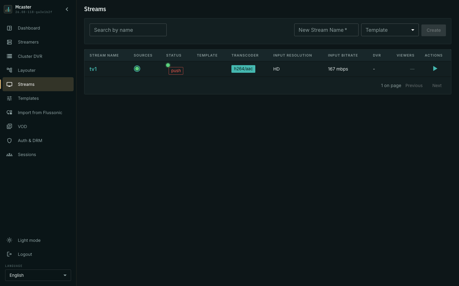This screenshot has width=459, height=286.
Task: Click the Auth & DRM shield icon
Action: [x=10, y=140]
